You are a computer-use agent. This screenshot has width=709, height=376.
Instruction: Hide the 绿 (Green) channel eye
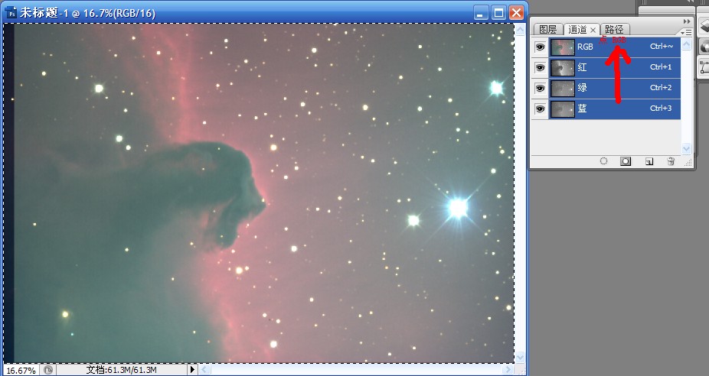click(540, 89)
